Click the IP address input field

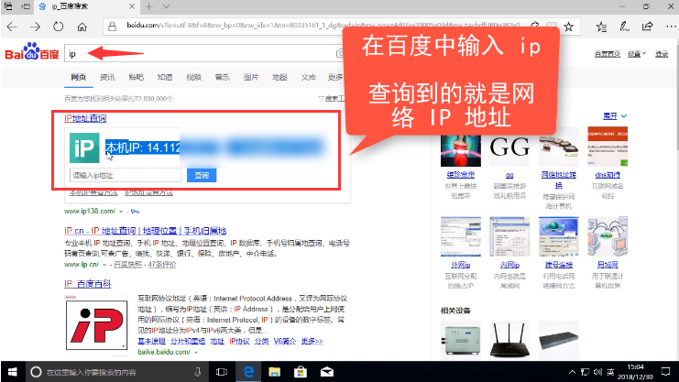(x=124, y=175)
